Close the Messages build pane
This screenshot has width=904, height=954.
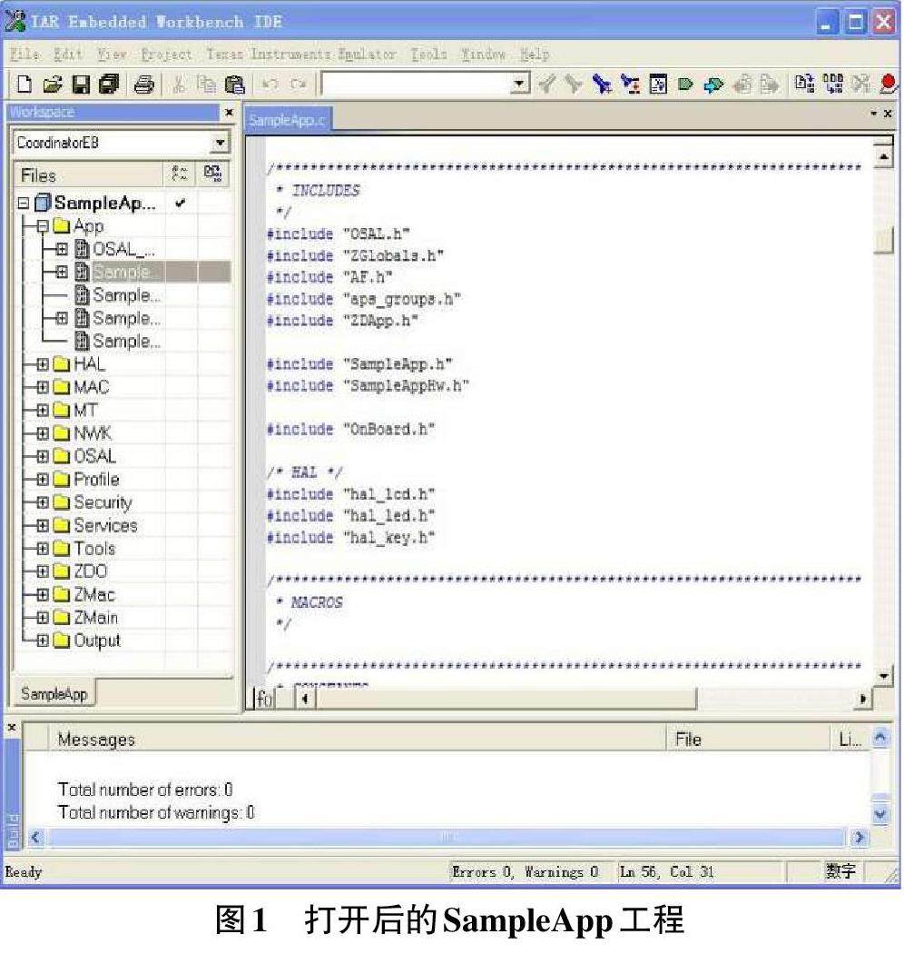(x=12, y=728)
